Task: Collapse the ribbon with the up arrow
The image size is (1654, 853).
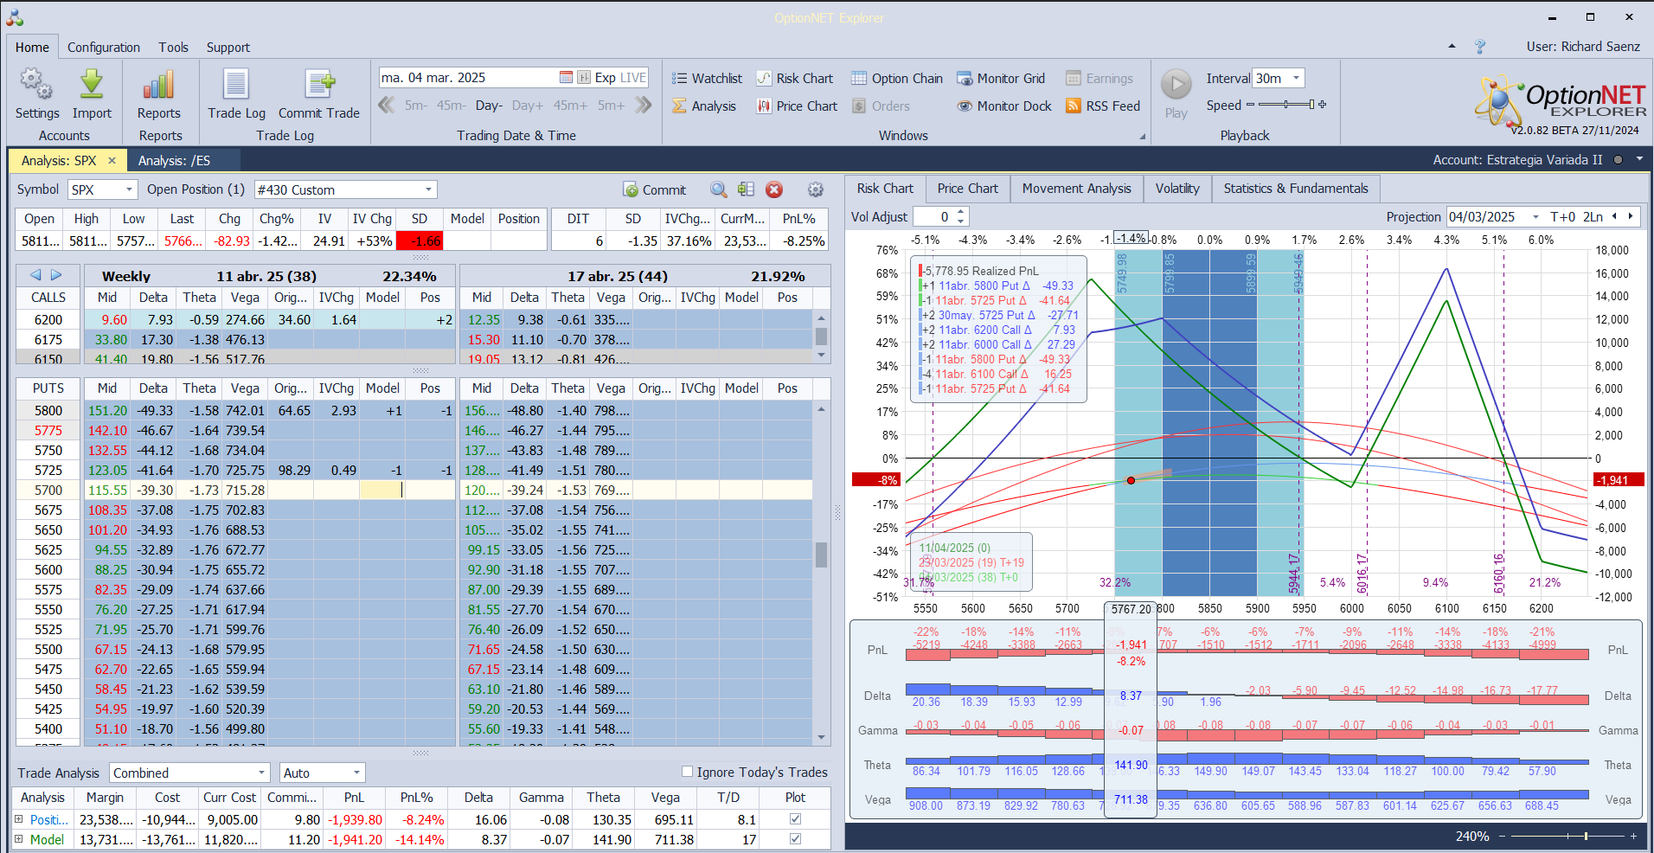Action: (1452, 46)
